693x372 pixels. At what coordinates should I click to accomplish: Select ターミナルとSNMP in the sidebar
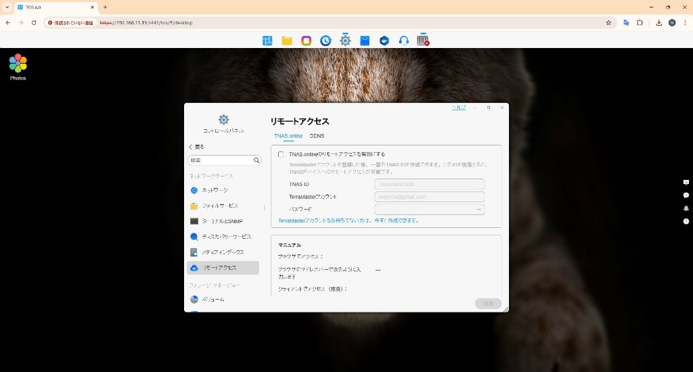pos(223,221)
